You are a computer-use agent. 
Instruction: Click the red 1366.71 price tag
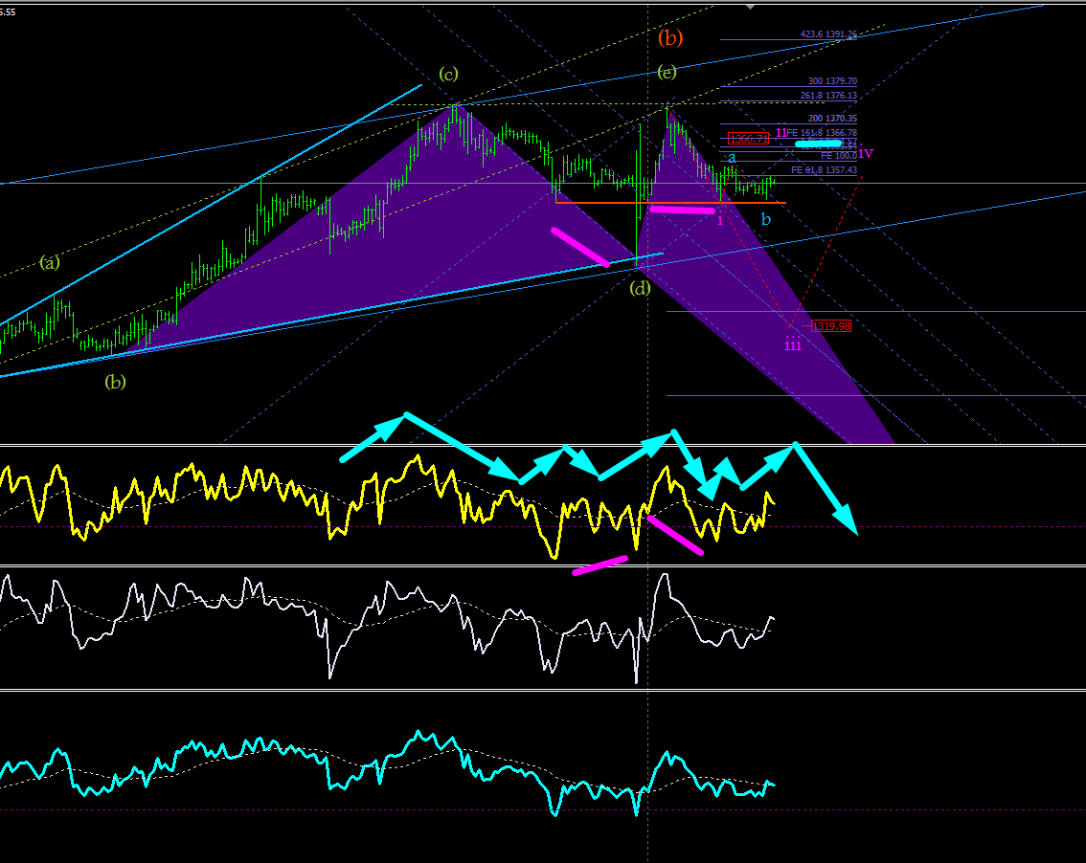tap(749, 139)
